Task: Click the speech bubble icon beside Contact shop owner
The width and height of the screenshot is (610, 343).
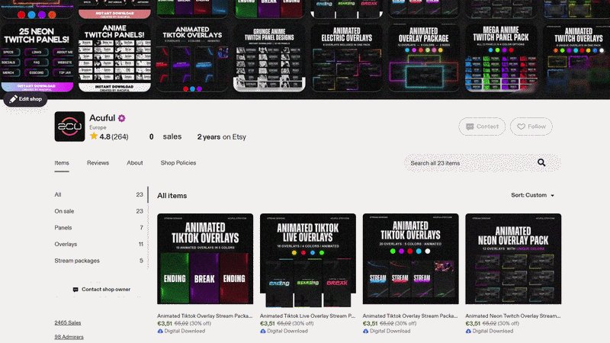Action: click(75, 290)
